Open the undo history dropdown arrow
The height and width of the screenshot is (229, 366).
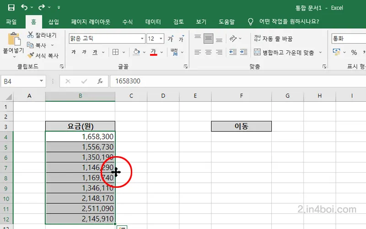(x=32, y=7)
